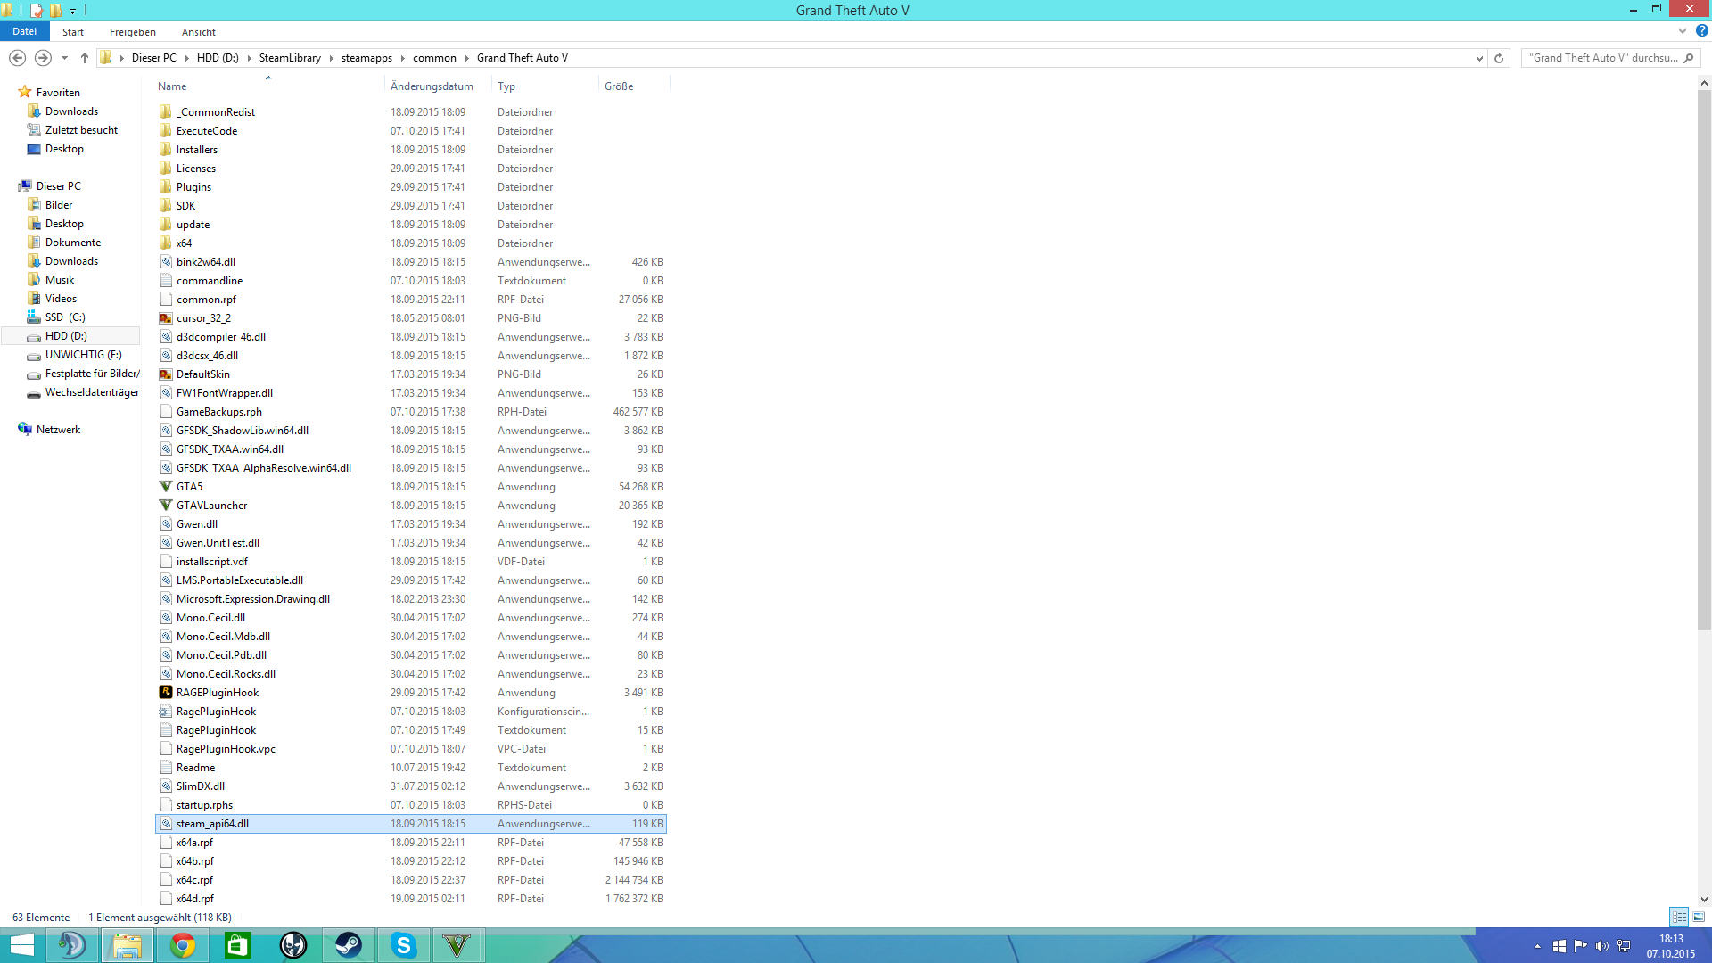
Task: Expand the ribbon with the chevron
Action: [1683, 31]
